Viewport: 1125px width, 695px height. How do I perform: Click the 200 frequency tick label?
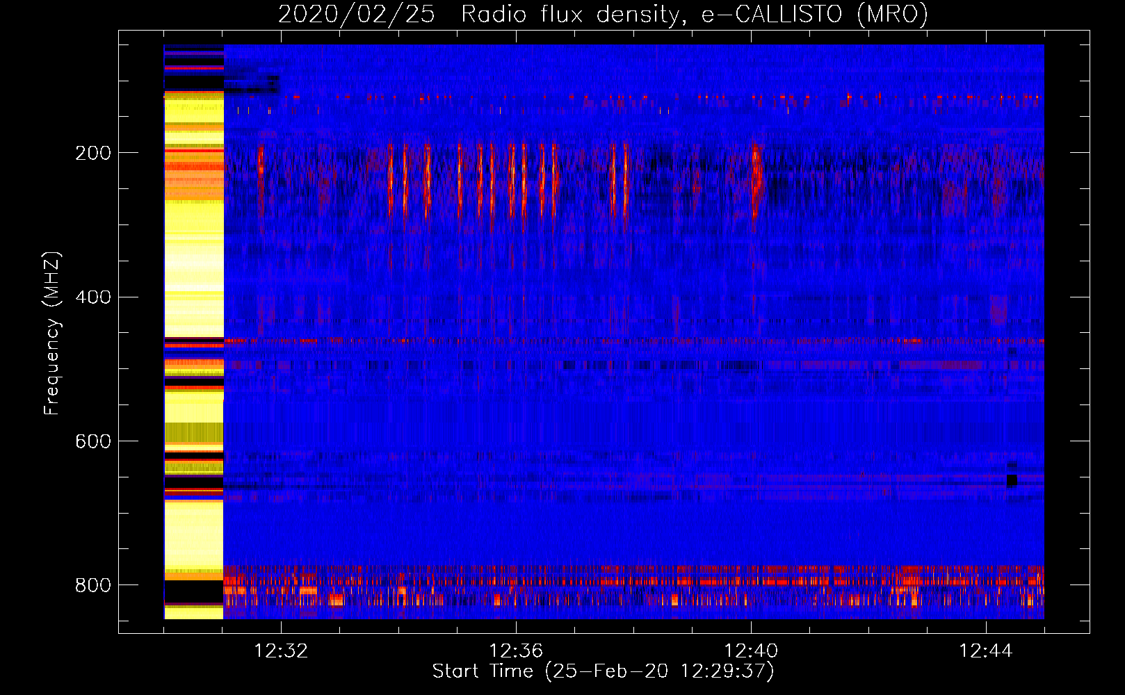93,153
